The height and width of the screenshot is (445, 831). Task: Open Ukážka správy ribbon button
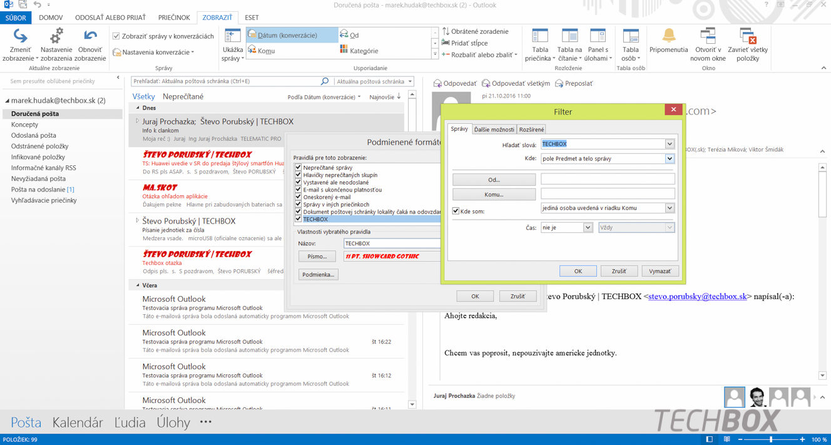coord(233,45)
